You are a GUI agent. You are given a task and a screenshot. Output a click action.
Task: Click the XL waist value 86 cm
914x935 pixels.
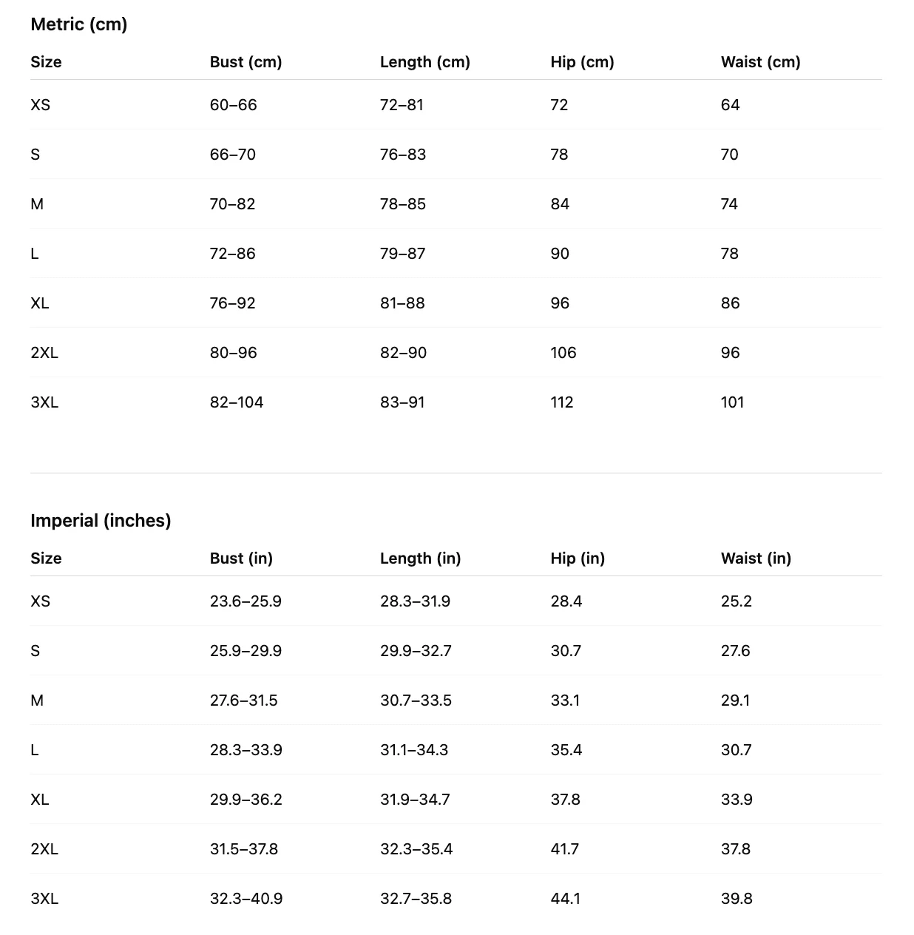coord(731,303)
